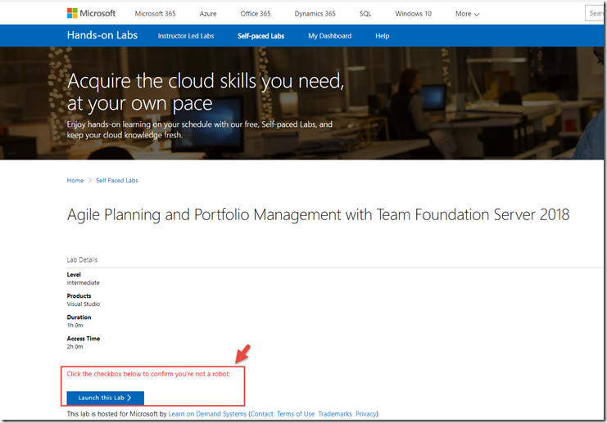Open My Dashboard tab
Screen dimensions: 607x423
pyautogui.click(x=330, y=36)
